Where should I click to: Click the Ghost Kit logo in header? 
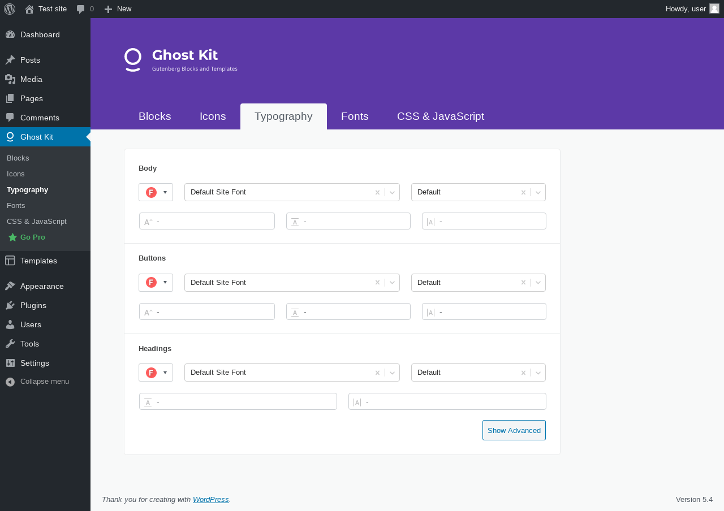181,60
